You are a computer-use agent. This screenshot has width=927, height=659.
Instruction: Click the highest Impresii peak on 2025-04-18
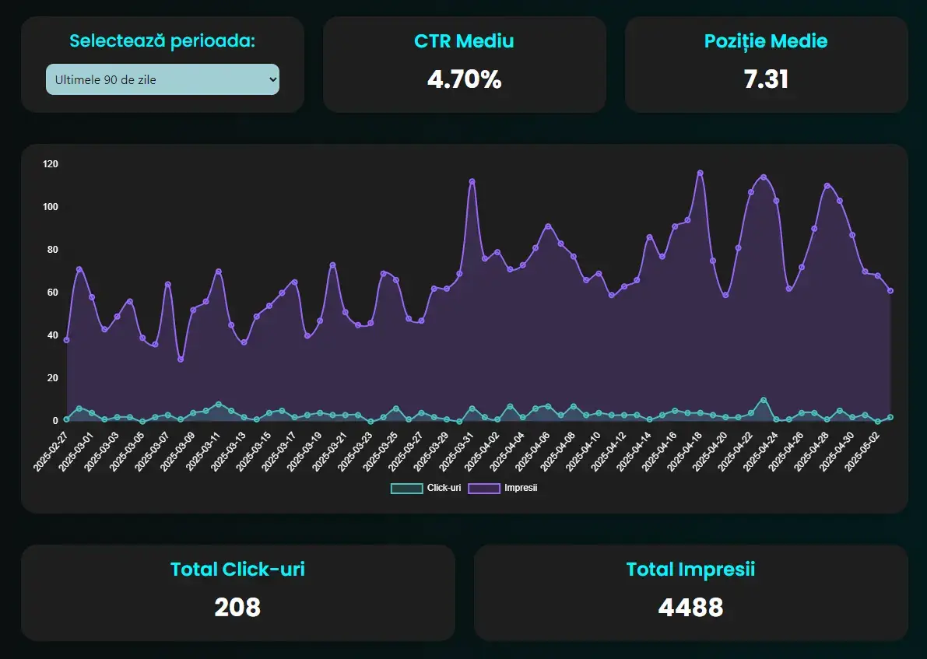(x=700, y=172)
